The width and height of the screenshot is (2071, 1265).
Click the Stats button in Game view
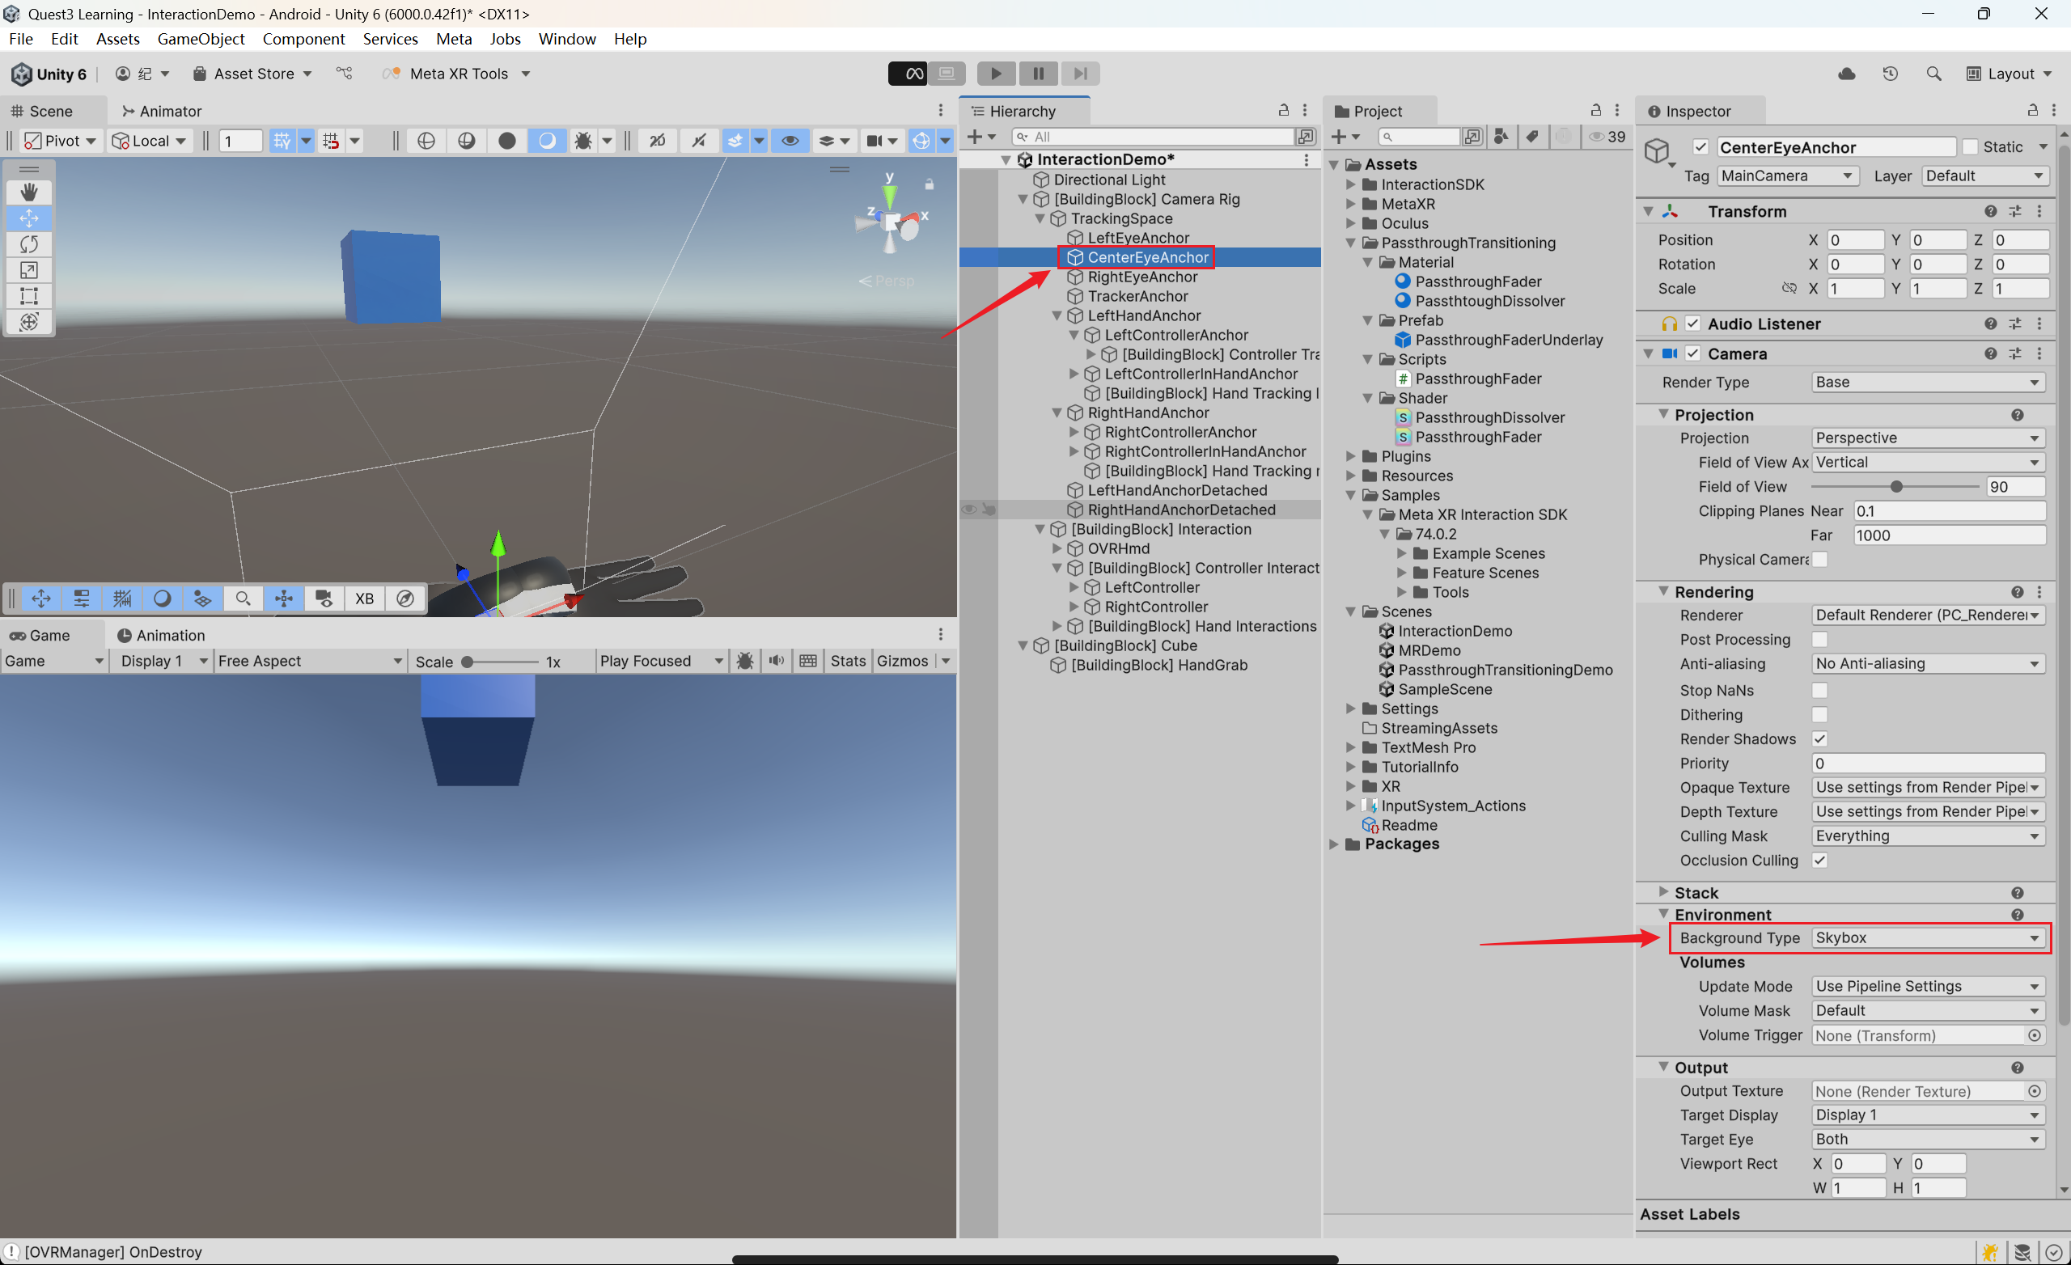[x=847, y=662]
